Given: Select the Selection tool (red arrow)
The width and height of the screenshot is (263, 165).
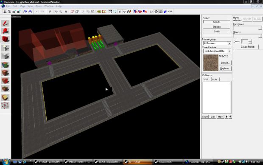Looking at the screenshot, I should [x=6, y=23].
